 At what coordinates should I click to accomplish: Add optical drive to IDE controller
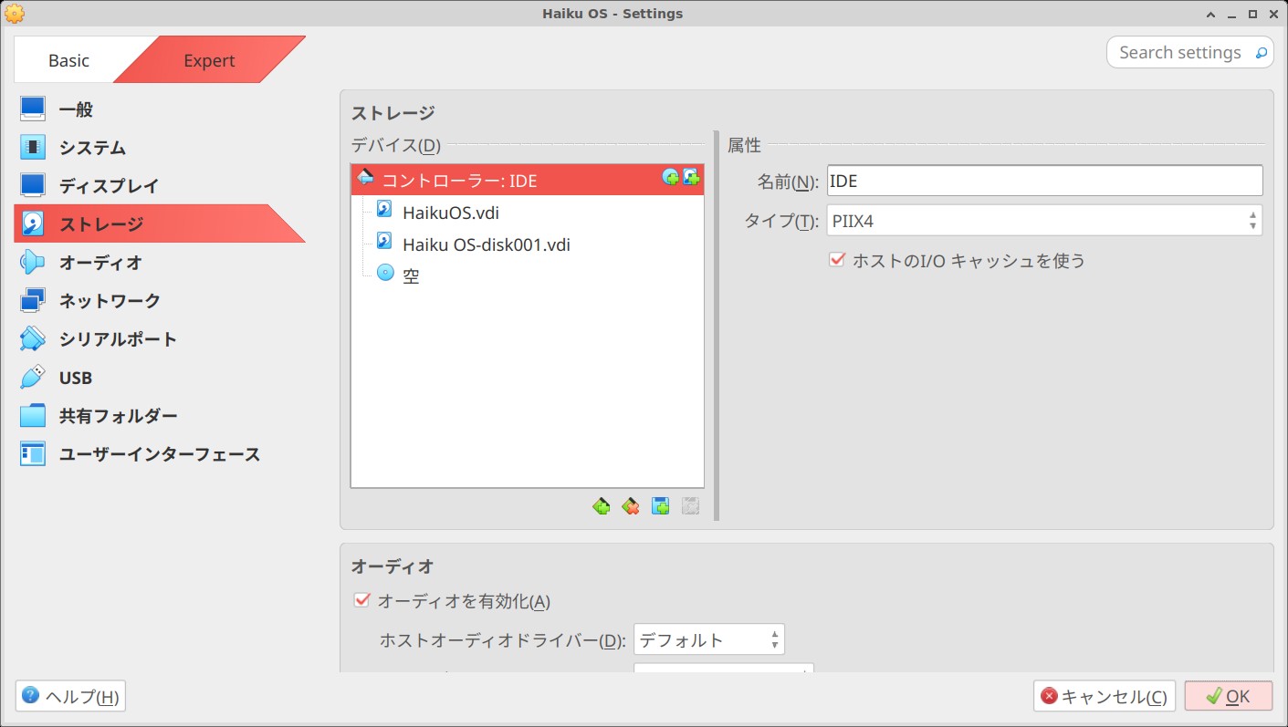pyautogui.click(x=671, y=178)
